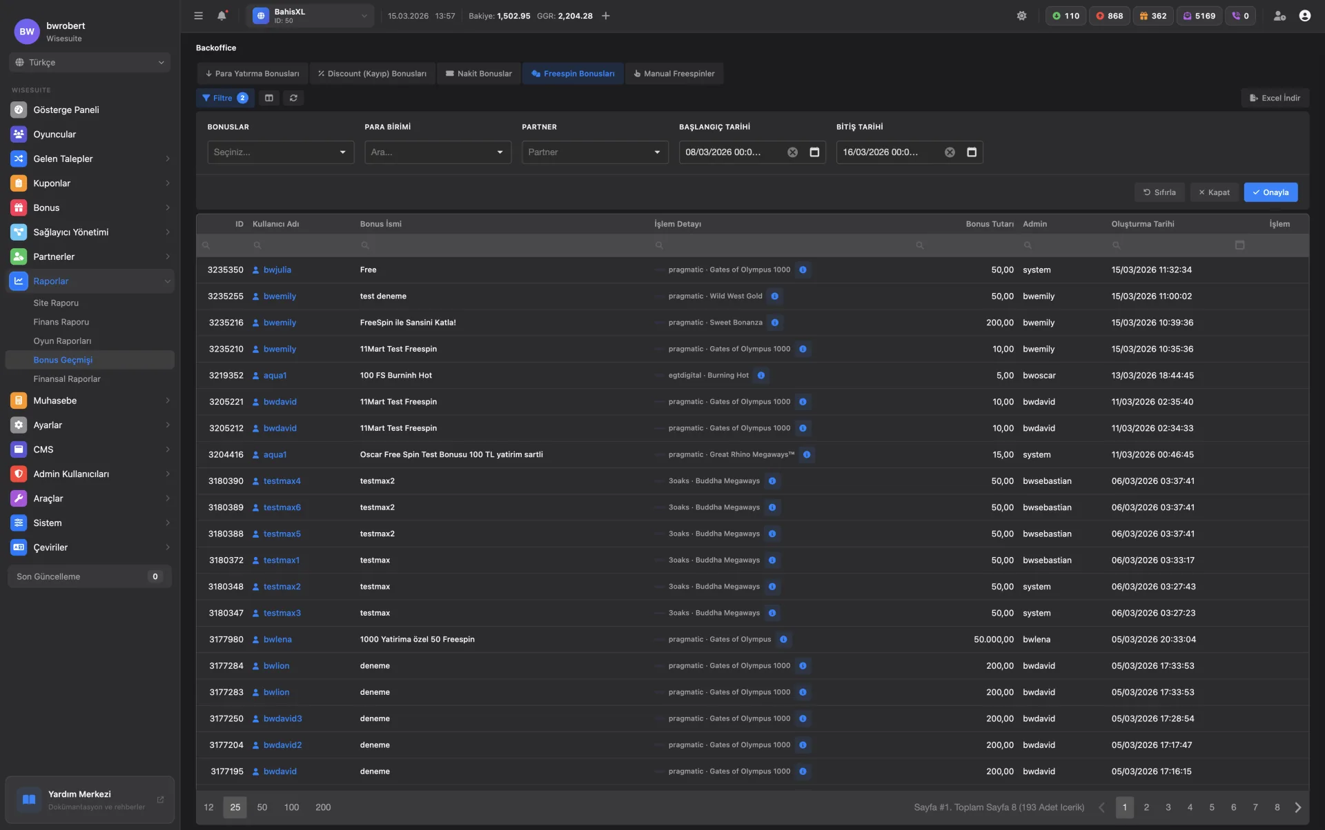Open the Bitiş Tarihi calendar picker

click(x=972, y=152)
